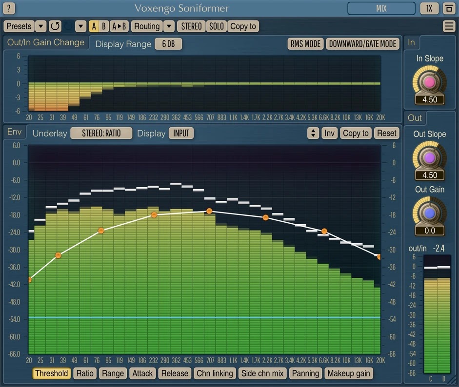Click the In Slope knob
459x387 pixels.
(429, 82)
